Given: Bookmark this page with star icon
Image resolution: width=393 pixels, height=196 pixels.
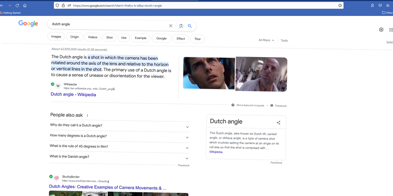Looking at the screenshot, I should tap(340, 5).
